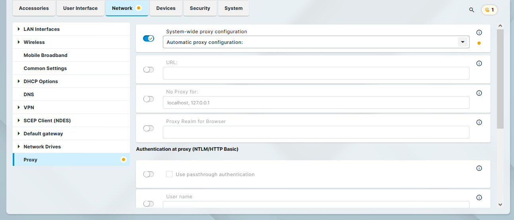Check Use passthrough authentication checkbox
This screenshot has height=220, width=514.
click(169, 174)
